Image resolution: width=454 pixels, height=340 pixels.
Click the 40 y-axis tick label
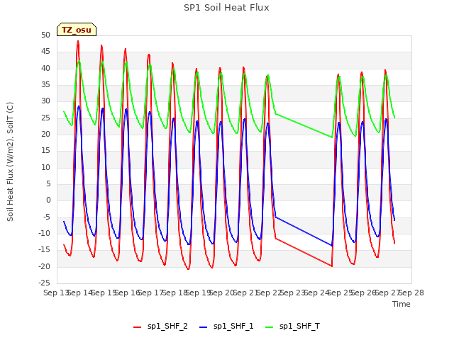pyautogui.click(x=45, y=68)
